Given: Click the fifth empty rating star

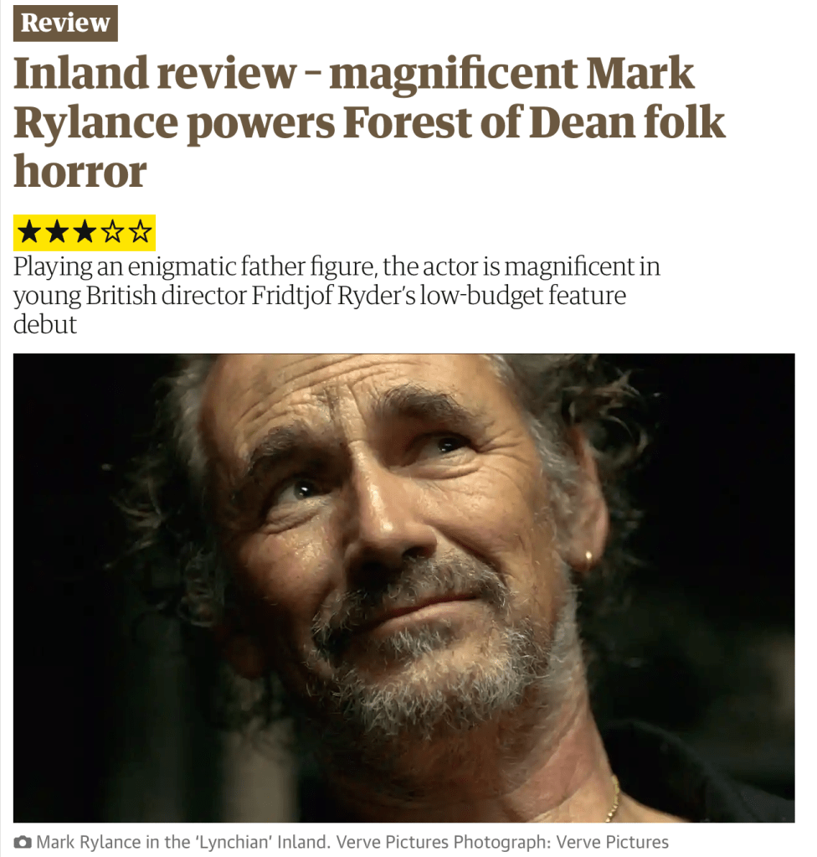Looking at the screenshot, I should [141, 232].
